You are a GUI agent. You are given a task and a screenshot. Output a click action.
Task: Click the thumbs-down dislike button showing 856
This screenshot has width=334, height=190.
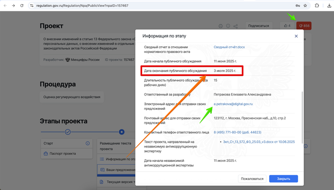coord(304,26)
